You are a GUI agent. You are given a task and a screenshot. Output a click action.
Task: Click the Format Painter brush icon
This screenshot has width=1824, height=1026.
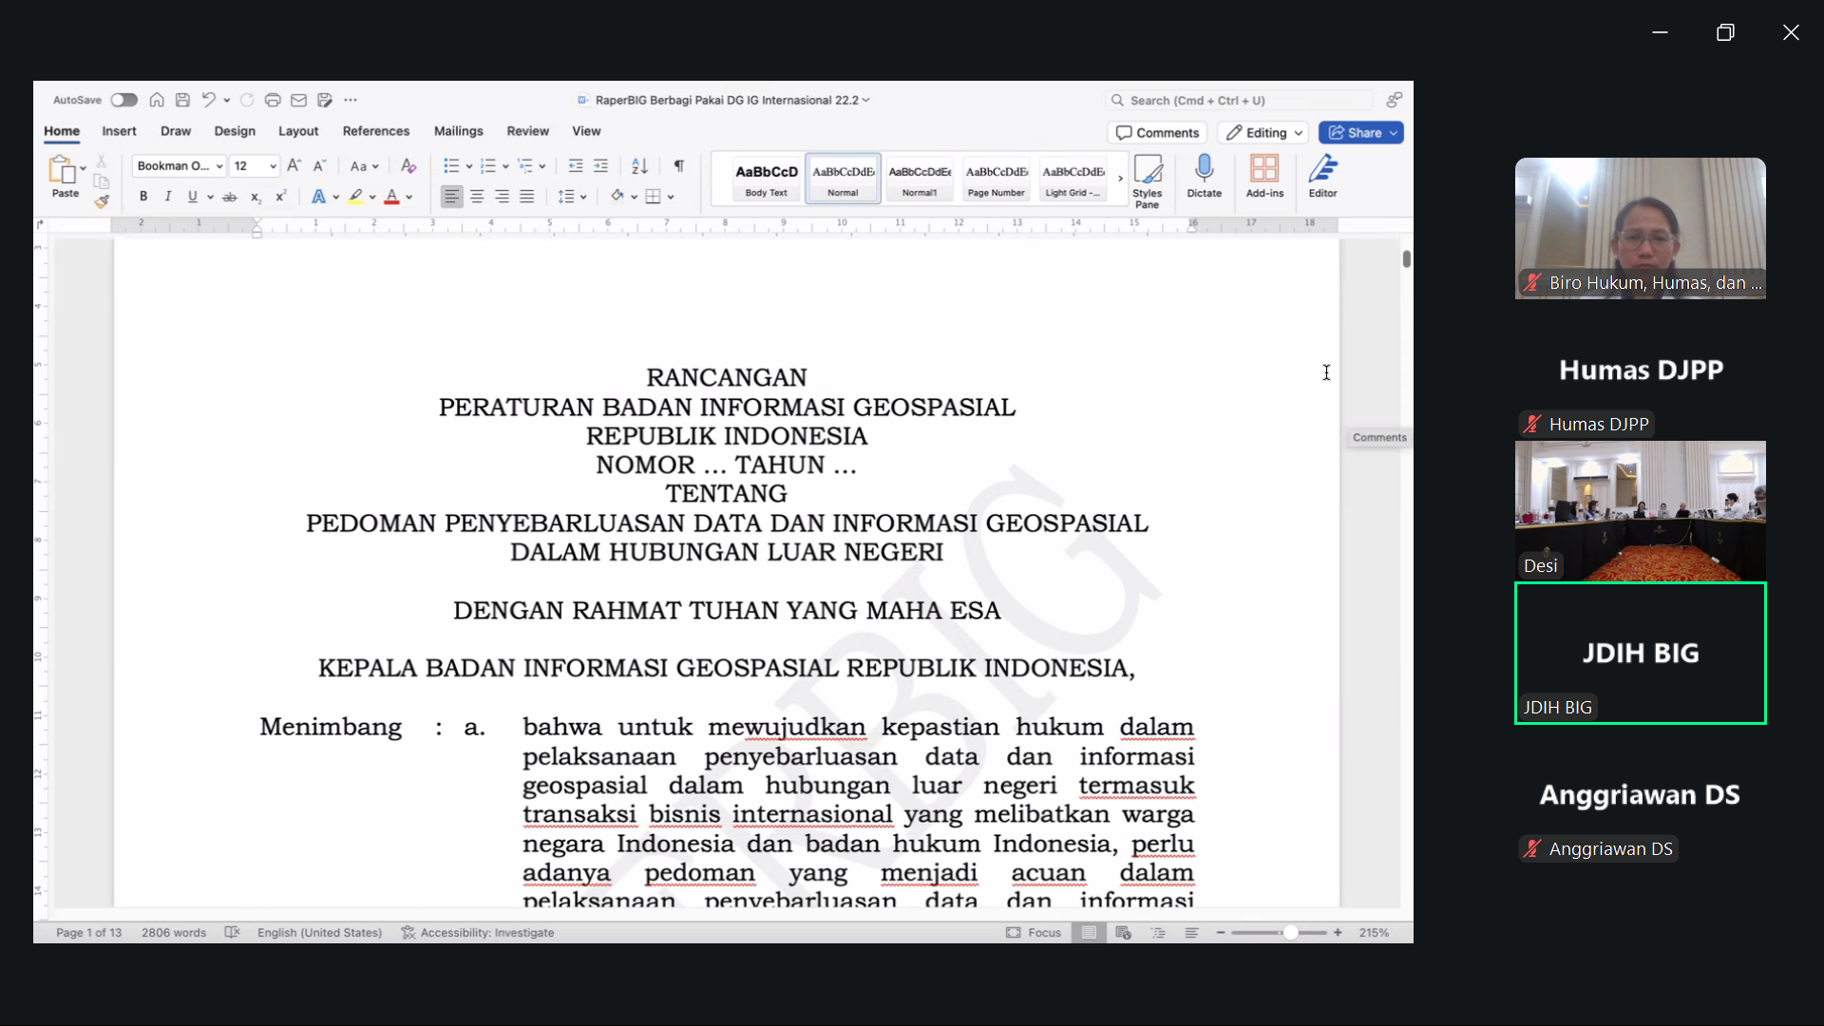102,201
